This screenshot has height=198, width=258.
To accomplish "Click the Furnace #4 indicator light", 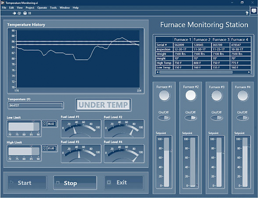I will click(x=243, y=95).
